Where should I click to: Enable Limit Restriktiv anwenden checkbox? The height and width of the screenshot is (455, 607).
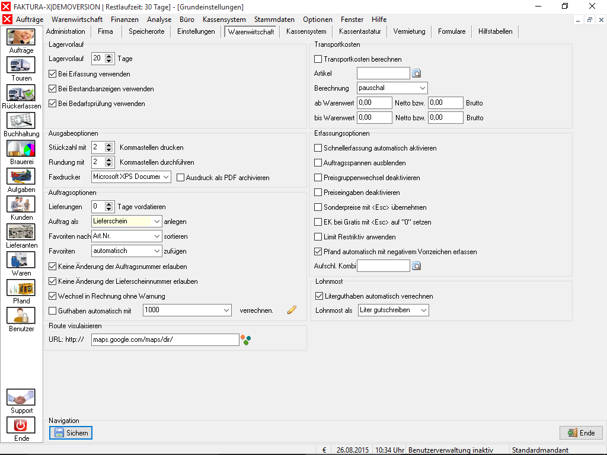(x=318, y=237)
